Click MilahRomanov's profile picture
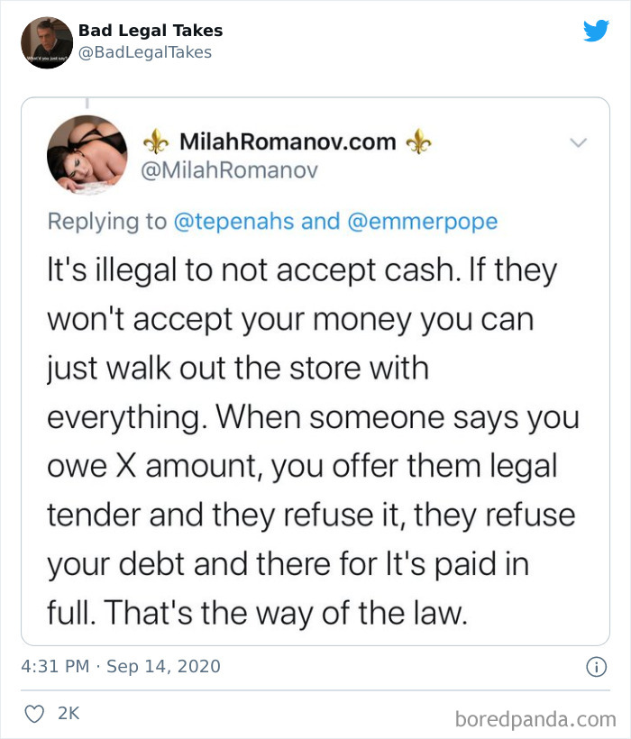The height and width of the screenshot is (739, 631). (88, 155)
